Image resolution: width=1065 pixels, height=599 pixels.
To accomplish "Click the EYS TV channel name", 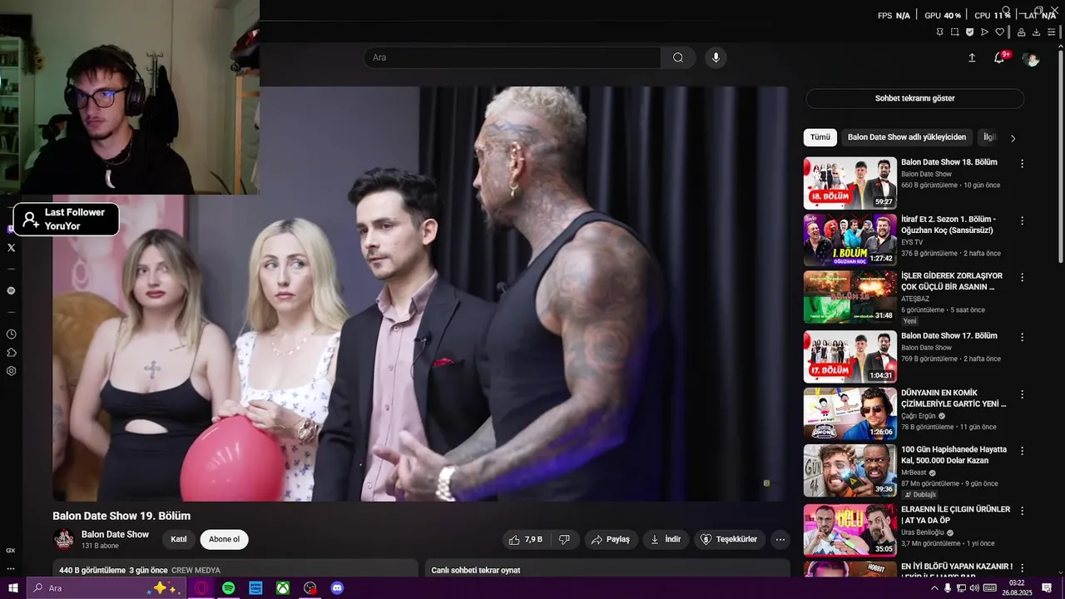I will point(912,242).
